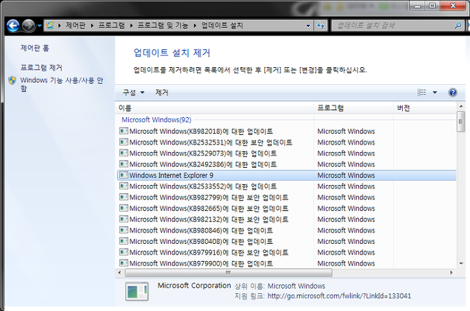Select the KB2529073 update row

pyautogui.click(x=286, y=153)
